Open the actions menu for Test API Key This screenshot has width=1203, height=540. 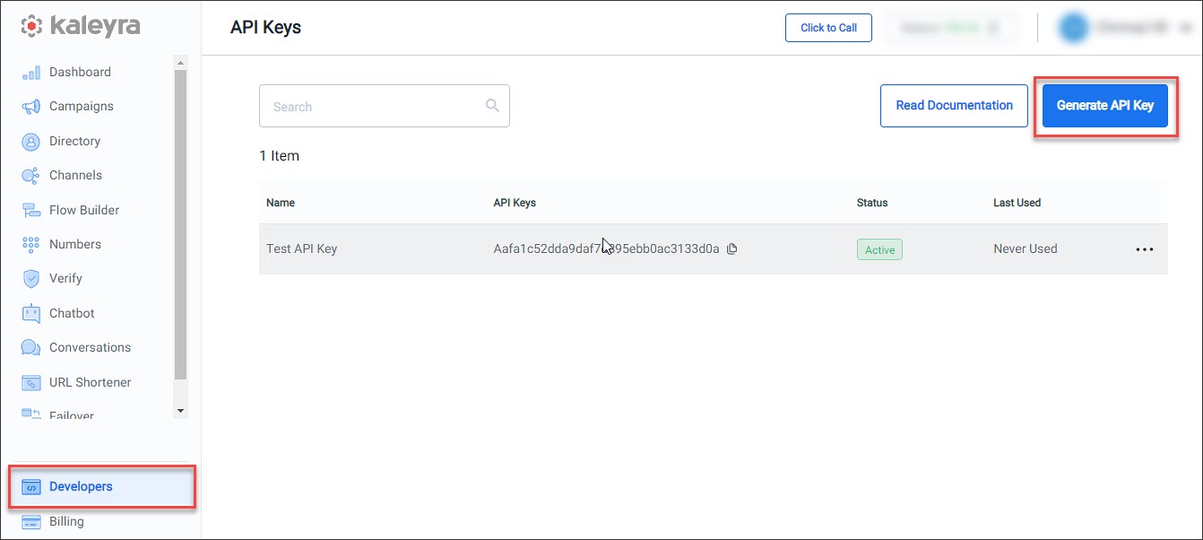click(1145, 248)
